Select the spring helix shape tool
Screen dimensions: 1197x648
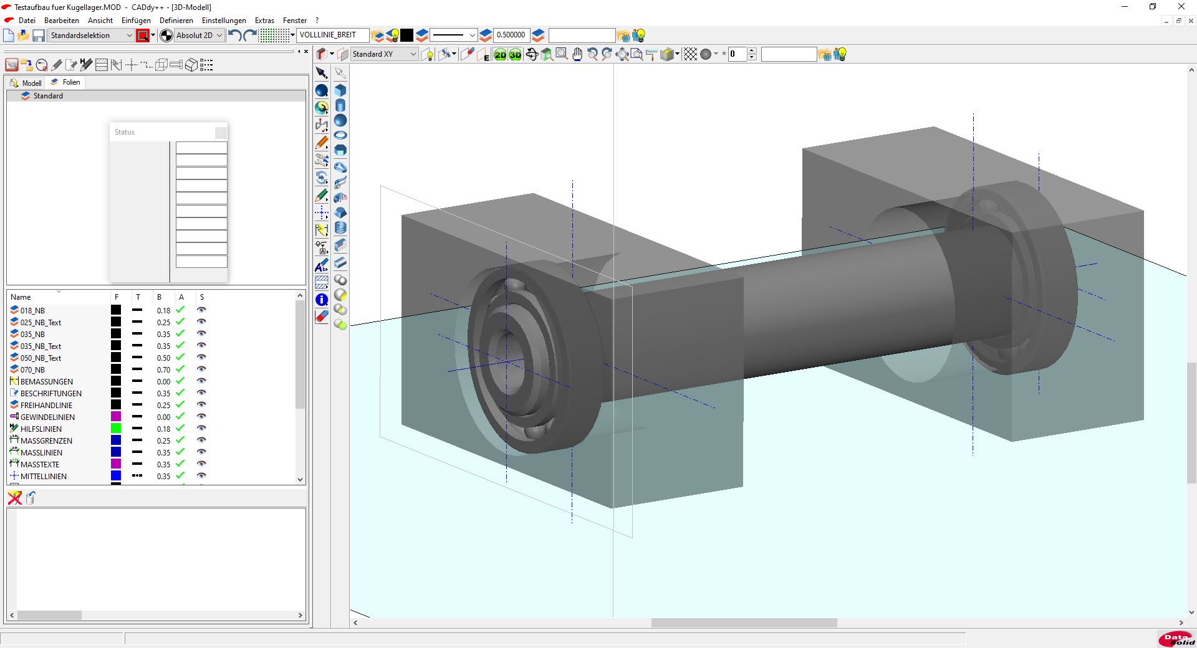(x=340, y=227)
